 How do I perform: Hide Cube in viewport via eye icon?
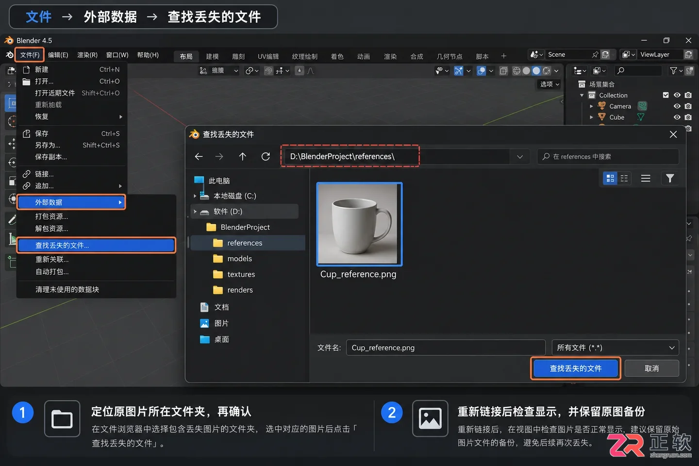(677, 117)
